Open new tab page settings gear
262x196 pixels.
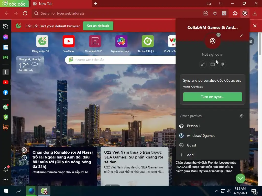click(x=24, y=150)
